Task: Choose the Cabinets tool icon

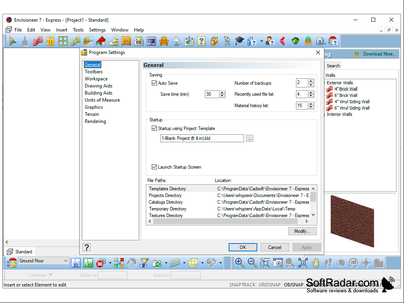Action: (x=126, y=41)
